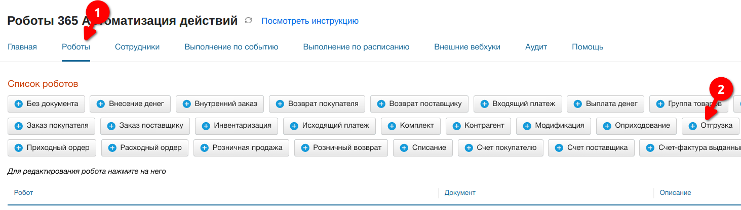741x210 pixels.
Task: Click plus icon on Отгрузка button
Action: tap(692, 126)
